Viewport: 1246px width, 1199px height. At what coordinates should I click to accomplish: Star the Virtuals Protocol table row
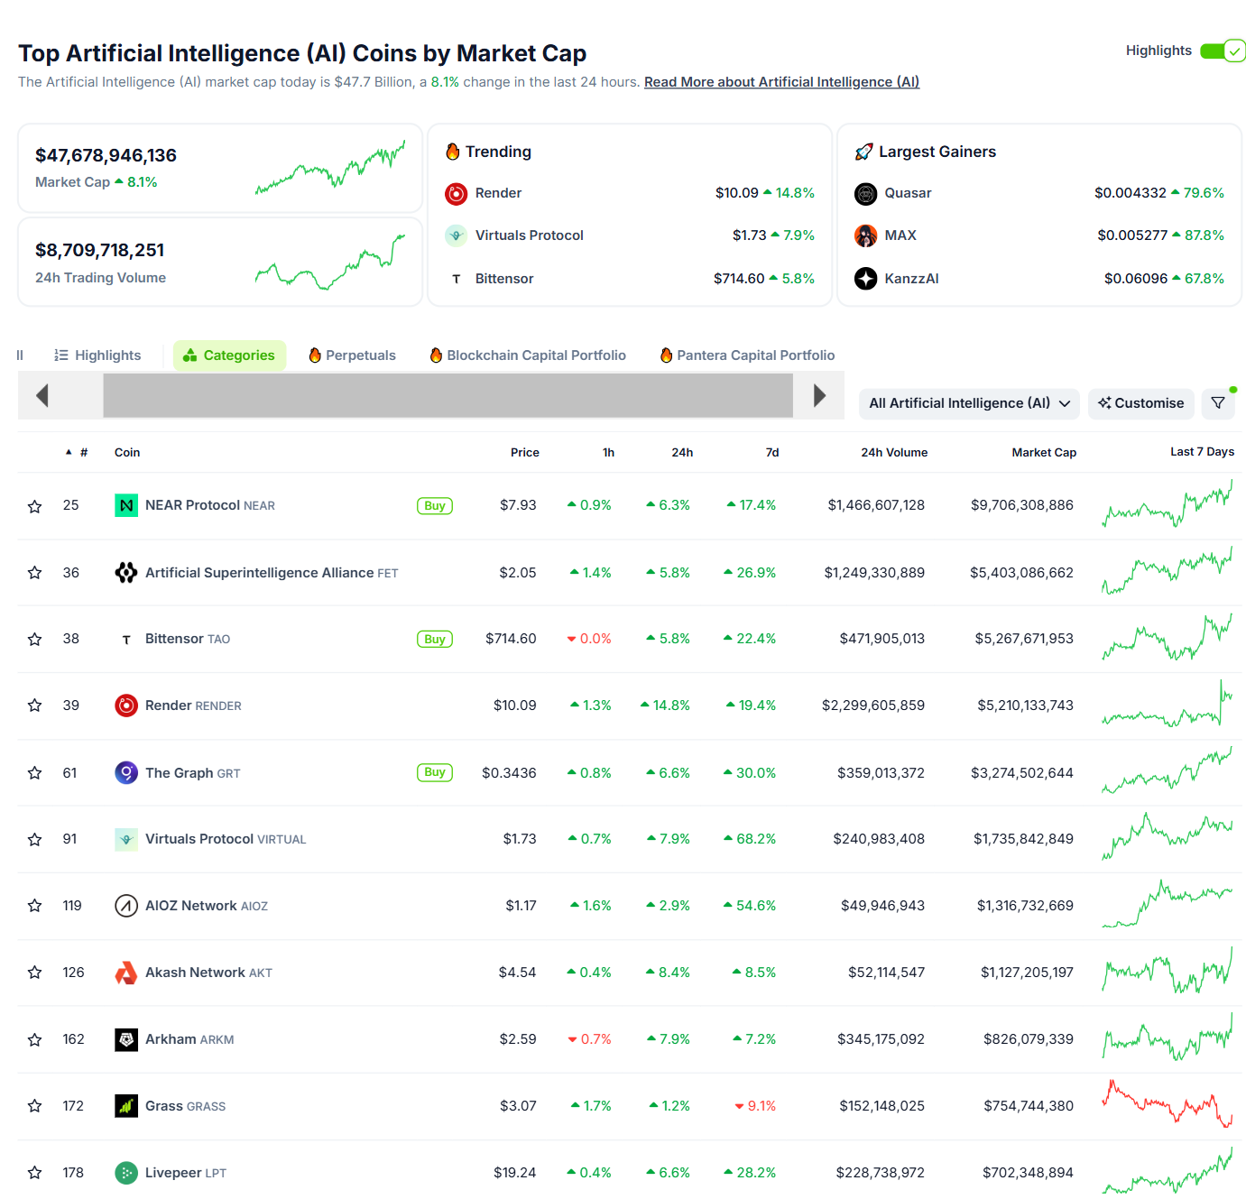pos(35,839)
